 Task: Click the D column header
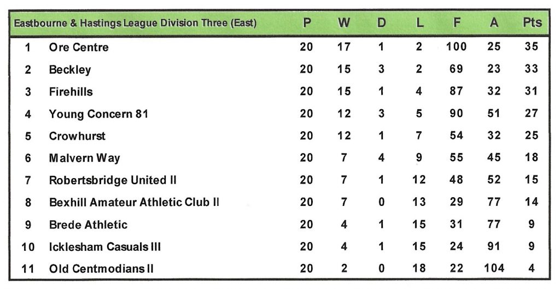[381, 23]
